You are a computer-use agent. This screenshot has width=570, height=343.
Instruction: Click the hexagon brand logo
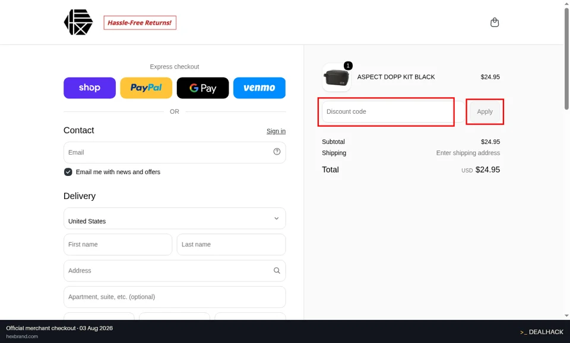[78, 23]
